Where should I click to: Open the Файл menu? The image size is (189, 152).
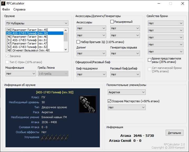pyautogui.click(x=6, y=9)
